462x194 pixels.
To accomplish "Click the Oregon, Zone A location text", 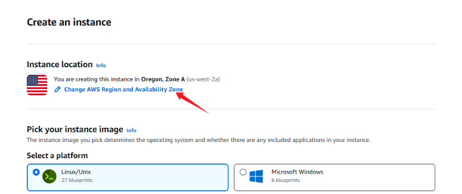I will coord(163,79).
